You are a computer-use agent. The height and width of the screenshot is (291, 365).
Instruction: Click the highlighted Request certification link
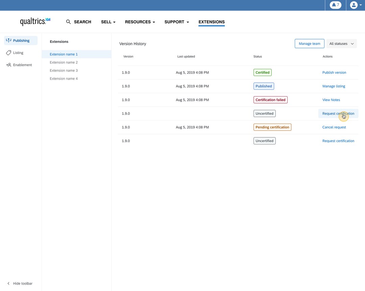338,113
